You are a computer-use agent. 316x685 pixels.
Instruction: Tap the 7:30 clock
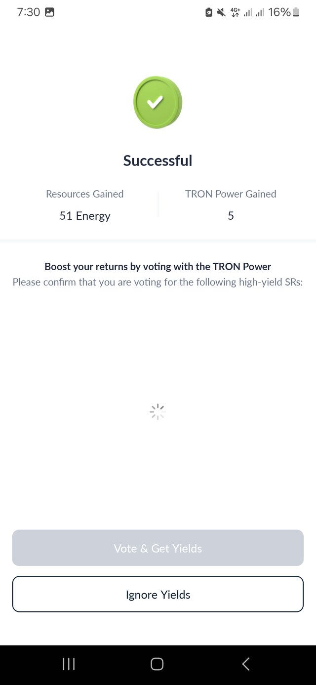tap(28, 12)
